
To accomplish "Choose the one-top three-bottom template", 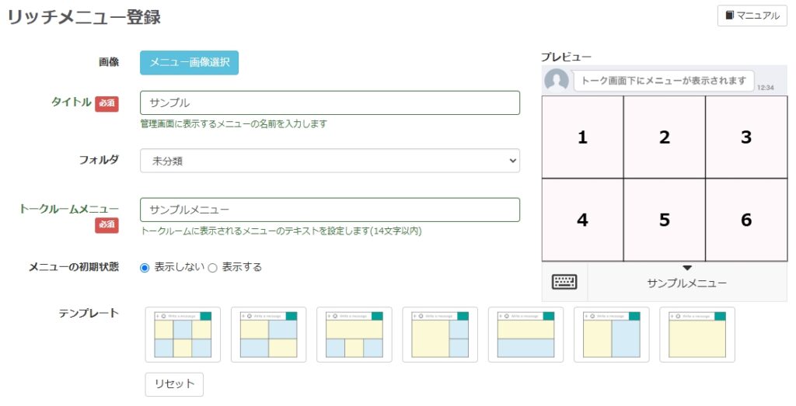I will (x=354, y=335).
